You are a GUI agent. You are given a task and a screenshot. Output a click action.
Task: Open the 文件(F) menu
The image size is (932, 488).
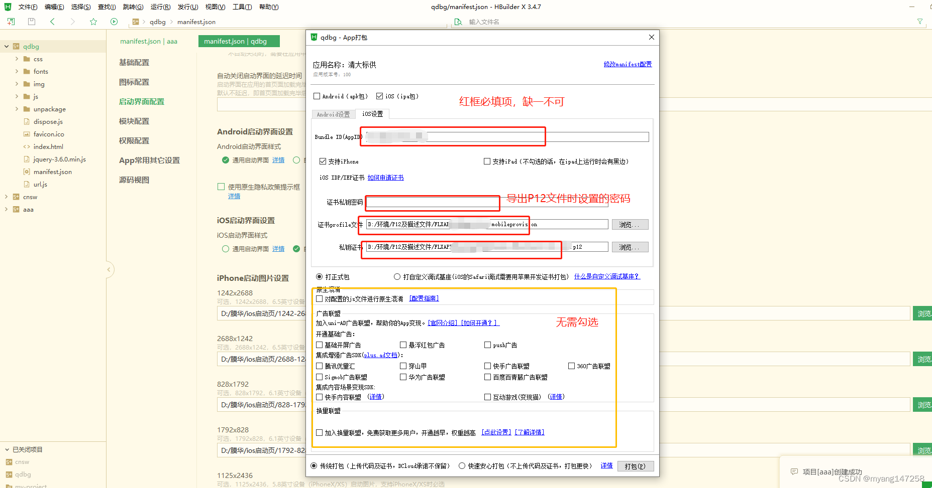[28, 7]
